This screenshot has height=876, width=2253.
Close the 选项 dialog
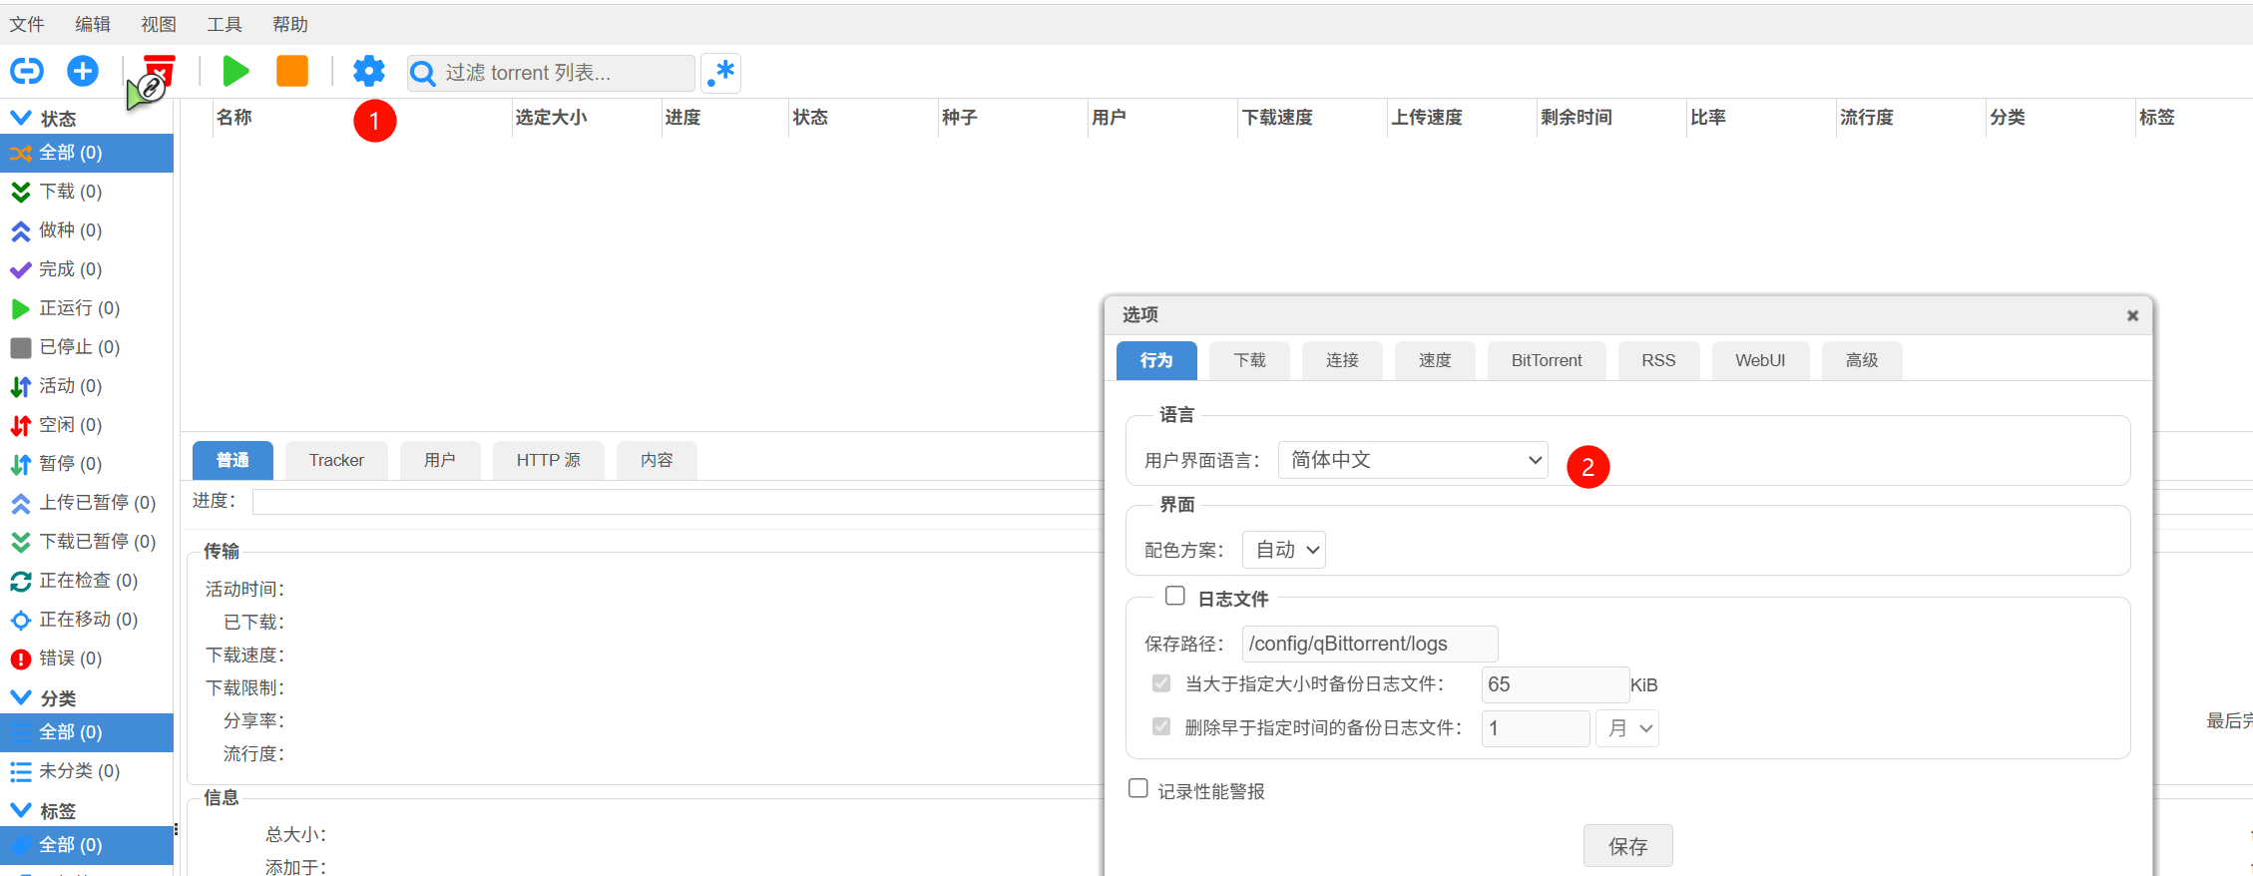point(2132,315)
